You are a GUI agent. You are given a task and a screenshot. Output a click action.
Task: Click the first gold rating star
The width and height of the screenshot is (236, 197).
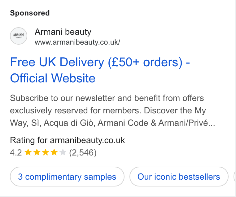28,152
